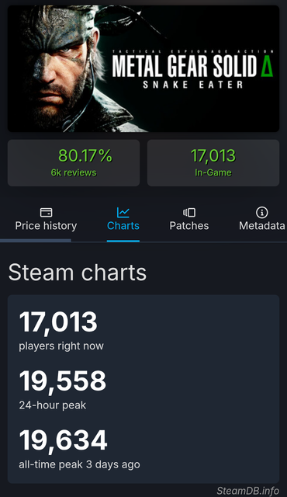Image resolution: width=287 pixels, height=497 pixels.
Task: Click the Metadata info icon
Action: (x=261, y=212)
